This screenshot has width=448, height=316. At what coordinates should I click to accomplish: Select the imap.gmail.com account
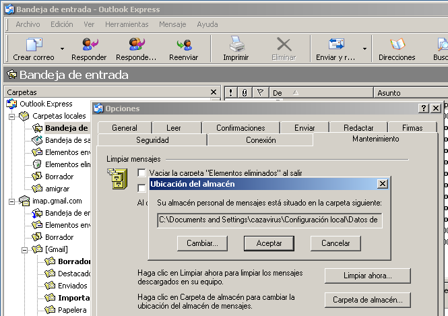pos(57,201)
